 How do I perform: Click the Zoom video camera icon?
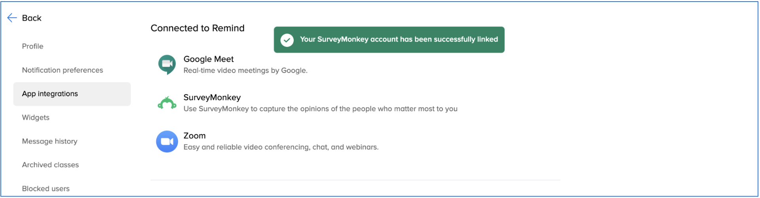167,141
